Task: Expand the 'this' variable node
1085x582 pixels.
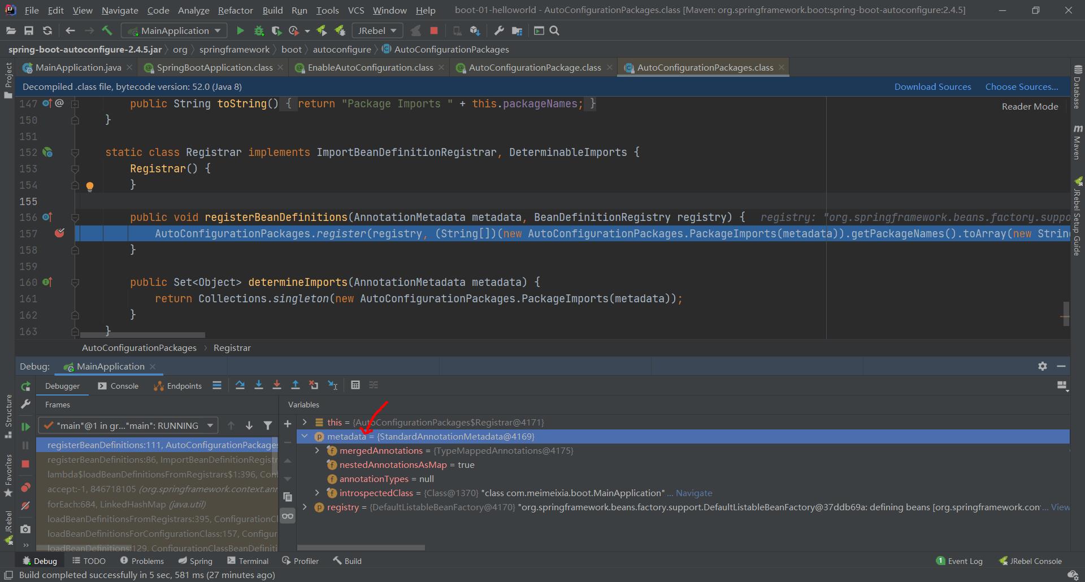Action: pos(305,422)
